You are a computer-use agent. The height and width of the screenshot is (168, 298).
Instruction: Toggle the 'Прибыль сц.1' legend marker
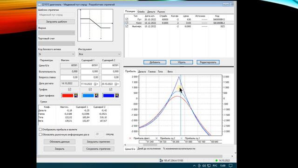182,138
